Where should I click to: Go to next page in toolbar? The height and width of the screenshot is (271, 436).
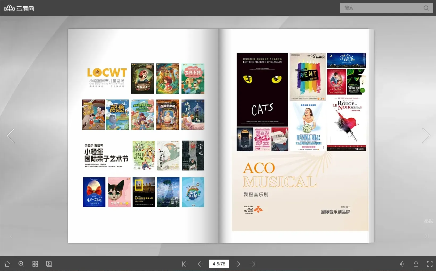[x=238, y=264]
